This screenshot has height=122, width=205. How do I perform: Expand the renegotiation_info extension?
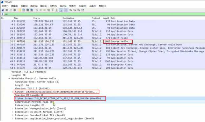pyautogui.click(x=13, y=109)
